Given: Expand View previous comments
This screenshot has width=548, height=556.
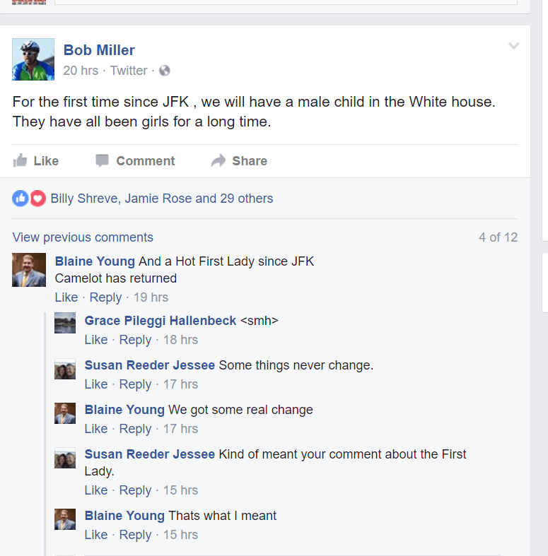Looking at the screenshot, I should pos(83,237).
